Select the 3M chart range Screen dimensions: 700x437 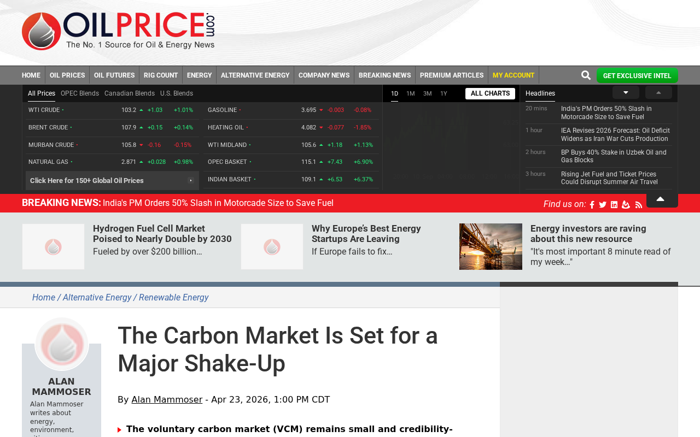click(x=428, y=93)
